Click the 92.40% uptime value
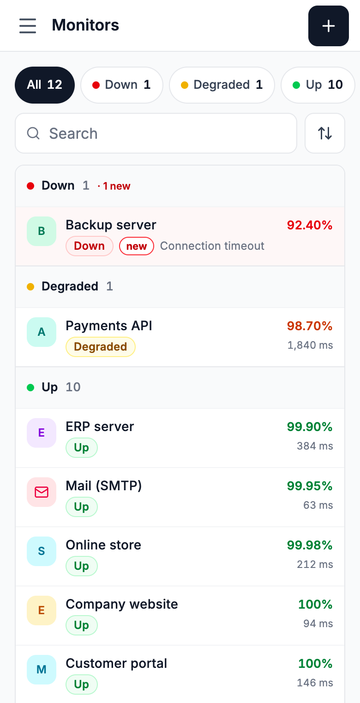Screen dimensions: 360x703 click(310, 225)
